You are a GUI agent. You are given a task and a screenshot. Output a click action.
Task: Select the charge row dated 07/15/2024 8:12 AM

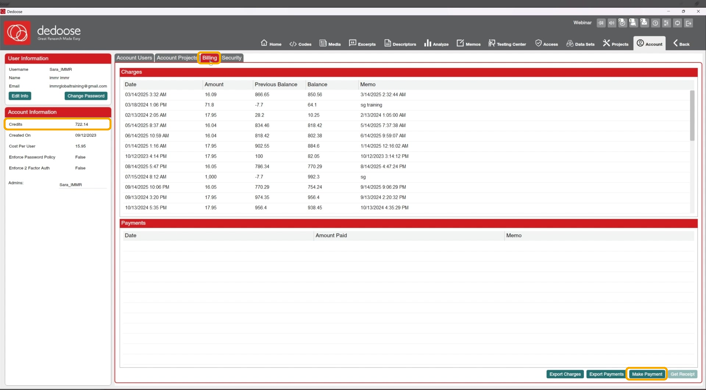[406, 177]
